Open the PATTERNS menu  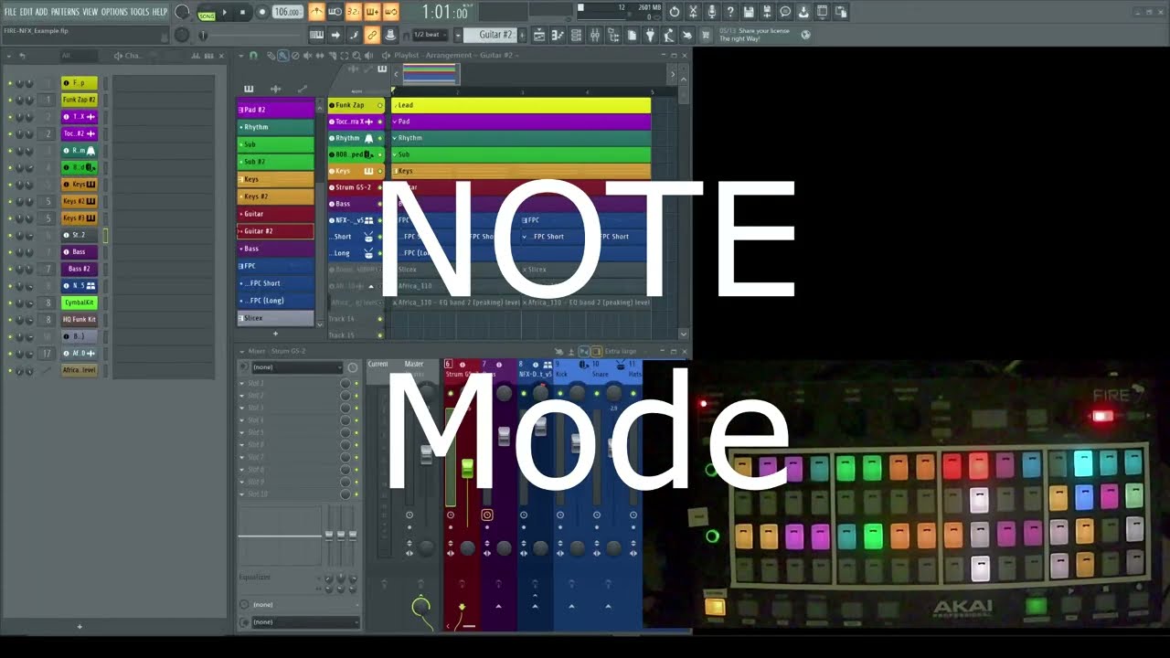point(65,12)
